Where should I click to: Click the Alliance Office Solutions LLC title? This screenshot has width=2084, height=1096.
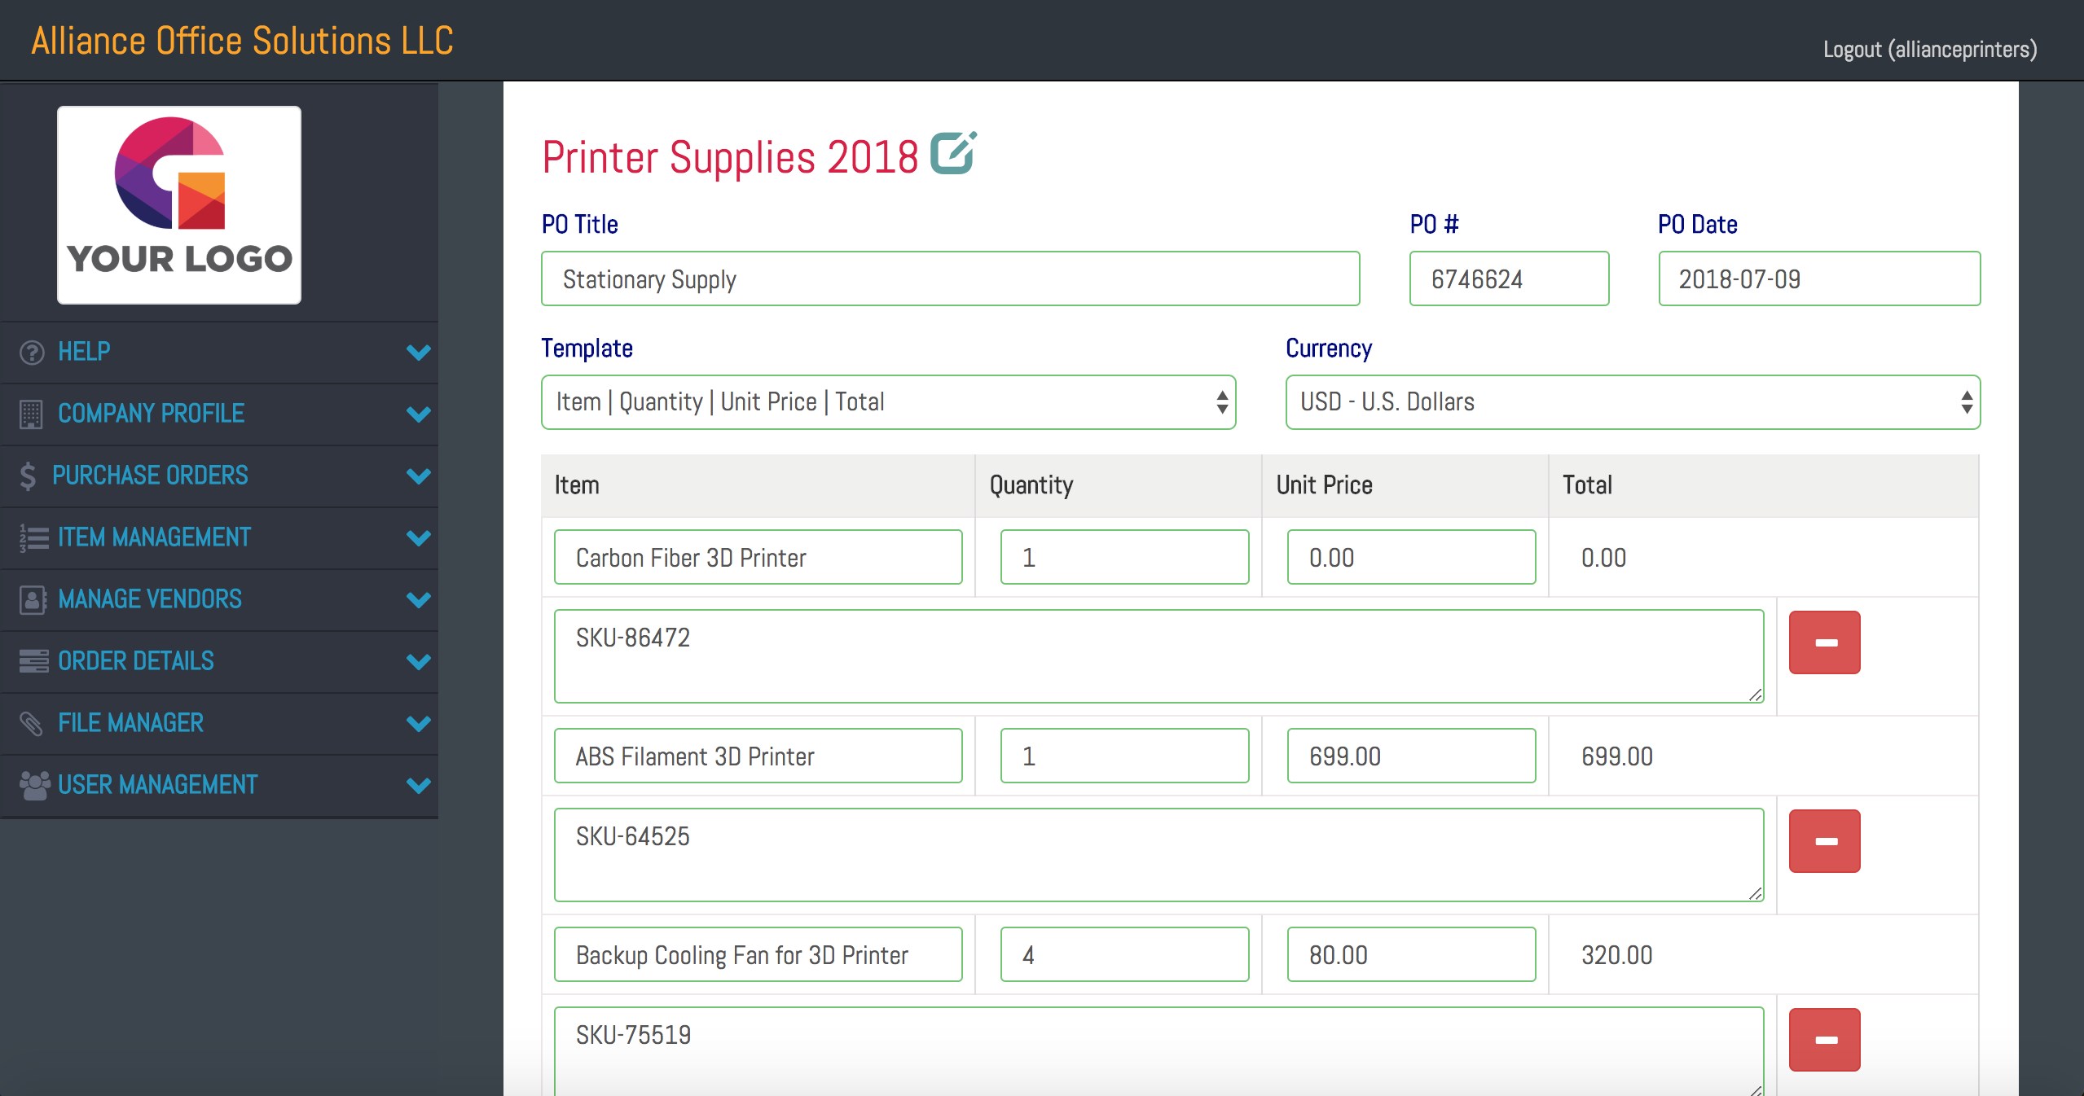click(x=242, y=41)
